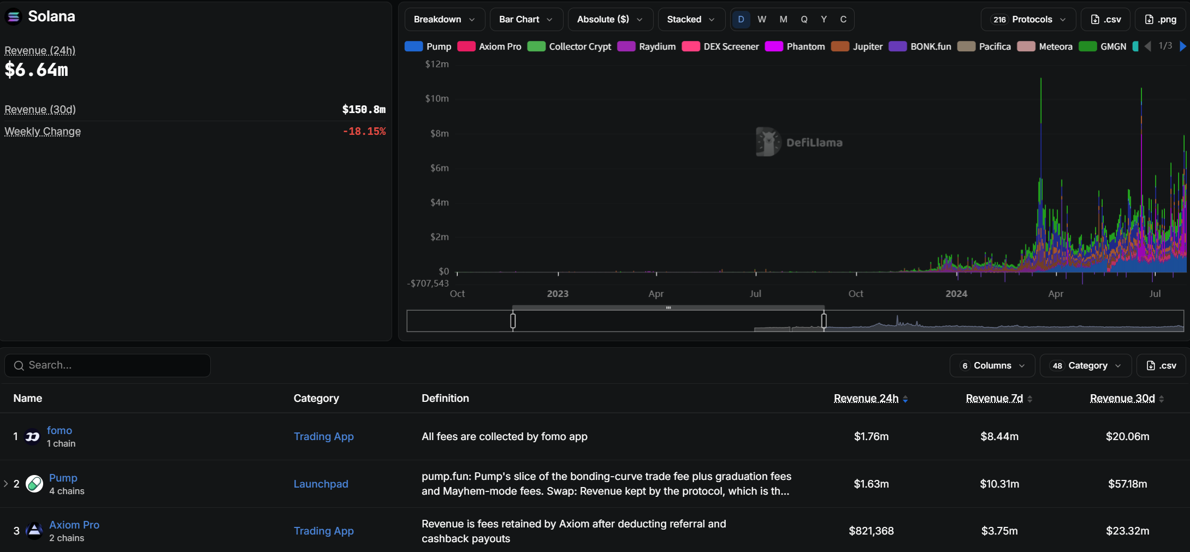Toggle Jupiter series in legend
This screenshot has width=1190, height=552.
click(x=857, y=46)
